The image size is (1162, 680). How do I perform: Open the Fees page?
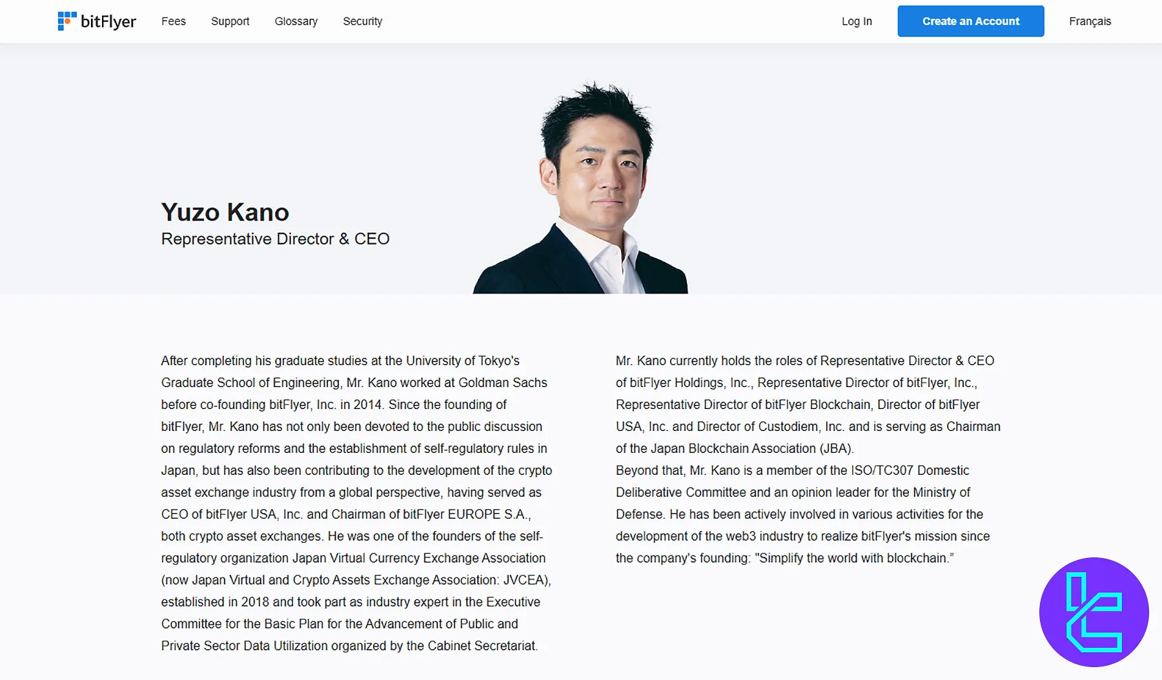[174, 21]
